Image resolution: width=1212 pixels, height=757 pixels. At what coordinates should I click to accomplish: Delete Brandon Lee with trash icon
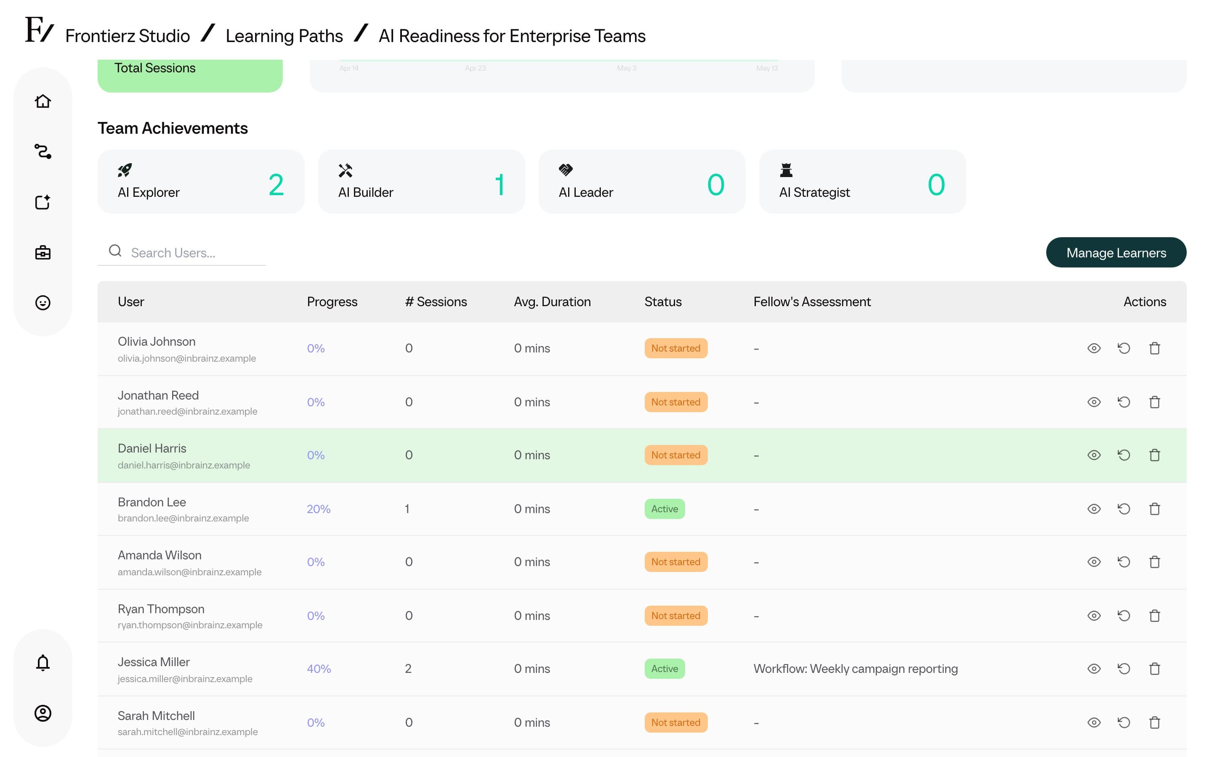(x=1154, y=509)
